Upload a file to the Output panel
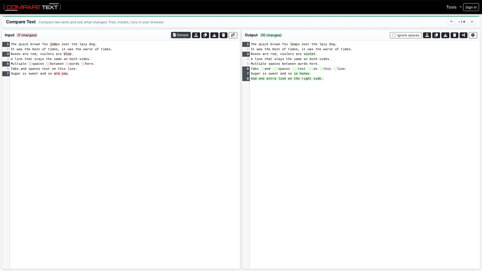 coord(427,35)
